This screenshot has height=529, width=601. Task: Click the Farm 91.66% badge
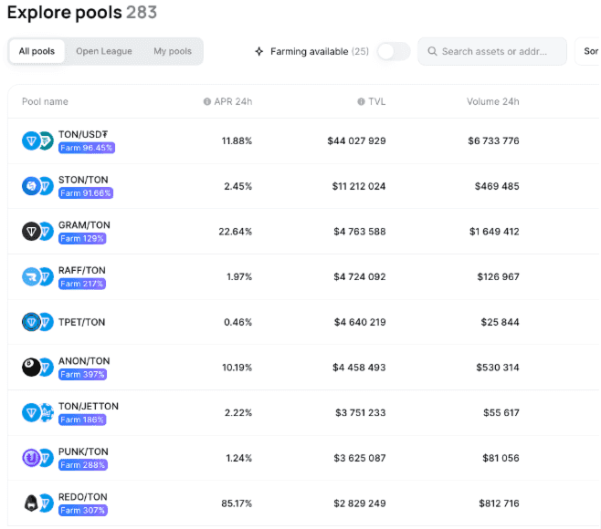(x=86, y=193)
